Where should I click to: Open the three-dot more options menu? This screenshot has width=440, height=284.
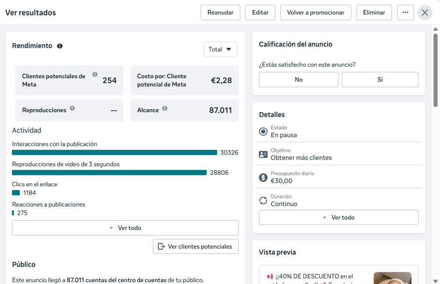(x=405, y=12)
